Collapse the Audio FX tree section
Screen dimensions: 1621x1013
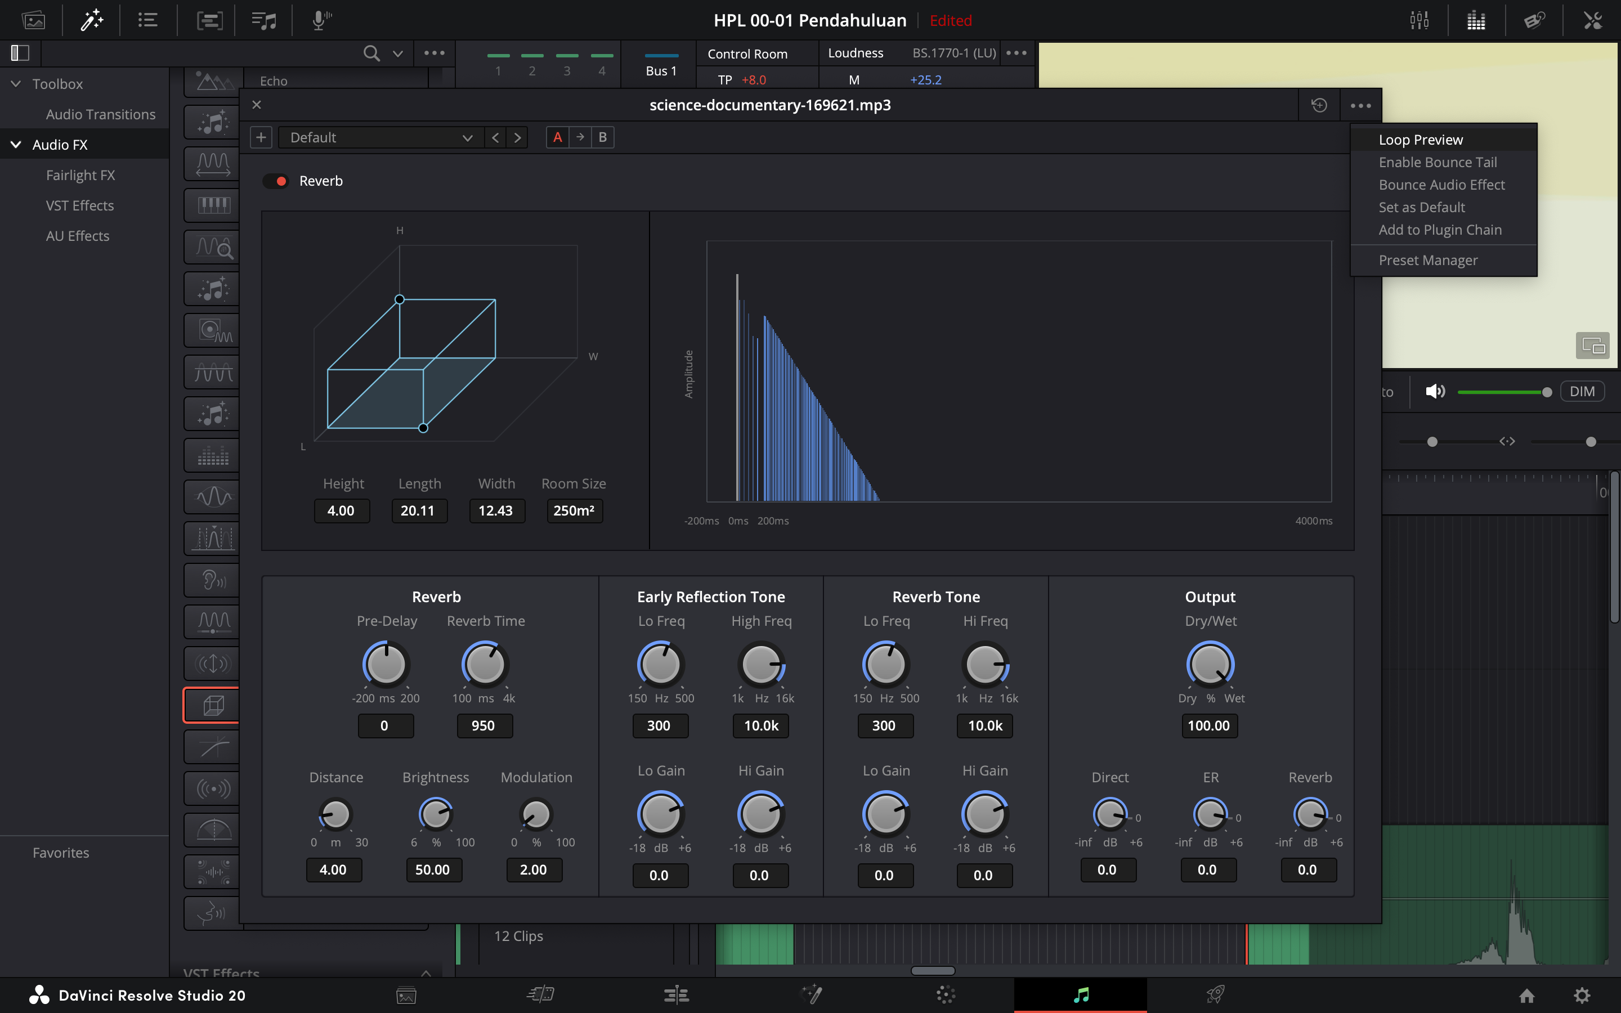(16, 145)
